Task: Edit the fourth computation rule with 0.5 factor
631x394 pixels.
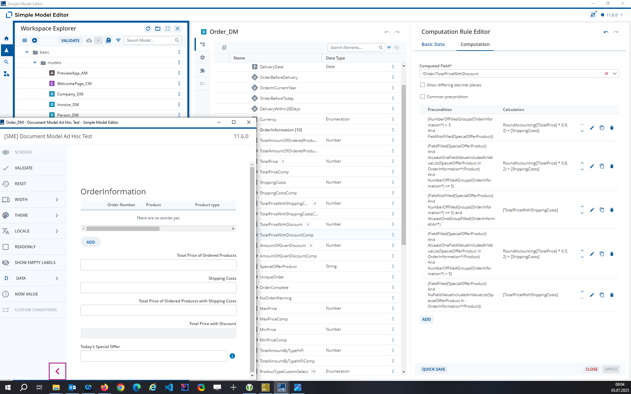Action: (x=592, y=254)
